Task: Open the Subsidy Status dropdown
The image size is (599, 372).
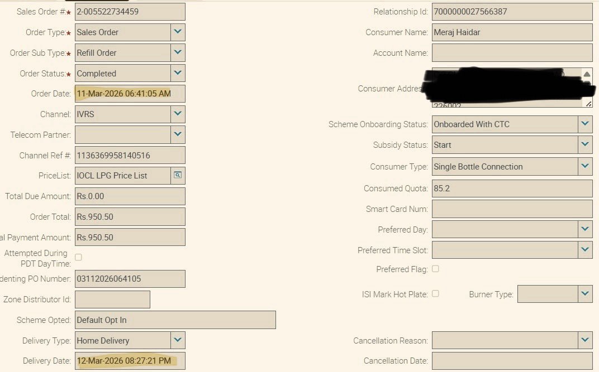Action: point(585,144)
